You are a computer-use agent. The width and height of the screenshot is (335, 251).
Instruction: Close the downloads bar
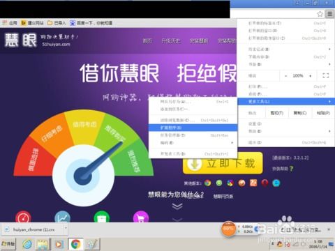click(329, 229)
